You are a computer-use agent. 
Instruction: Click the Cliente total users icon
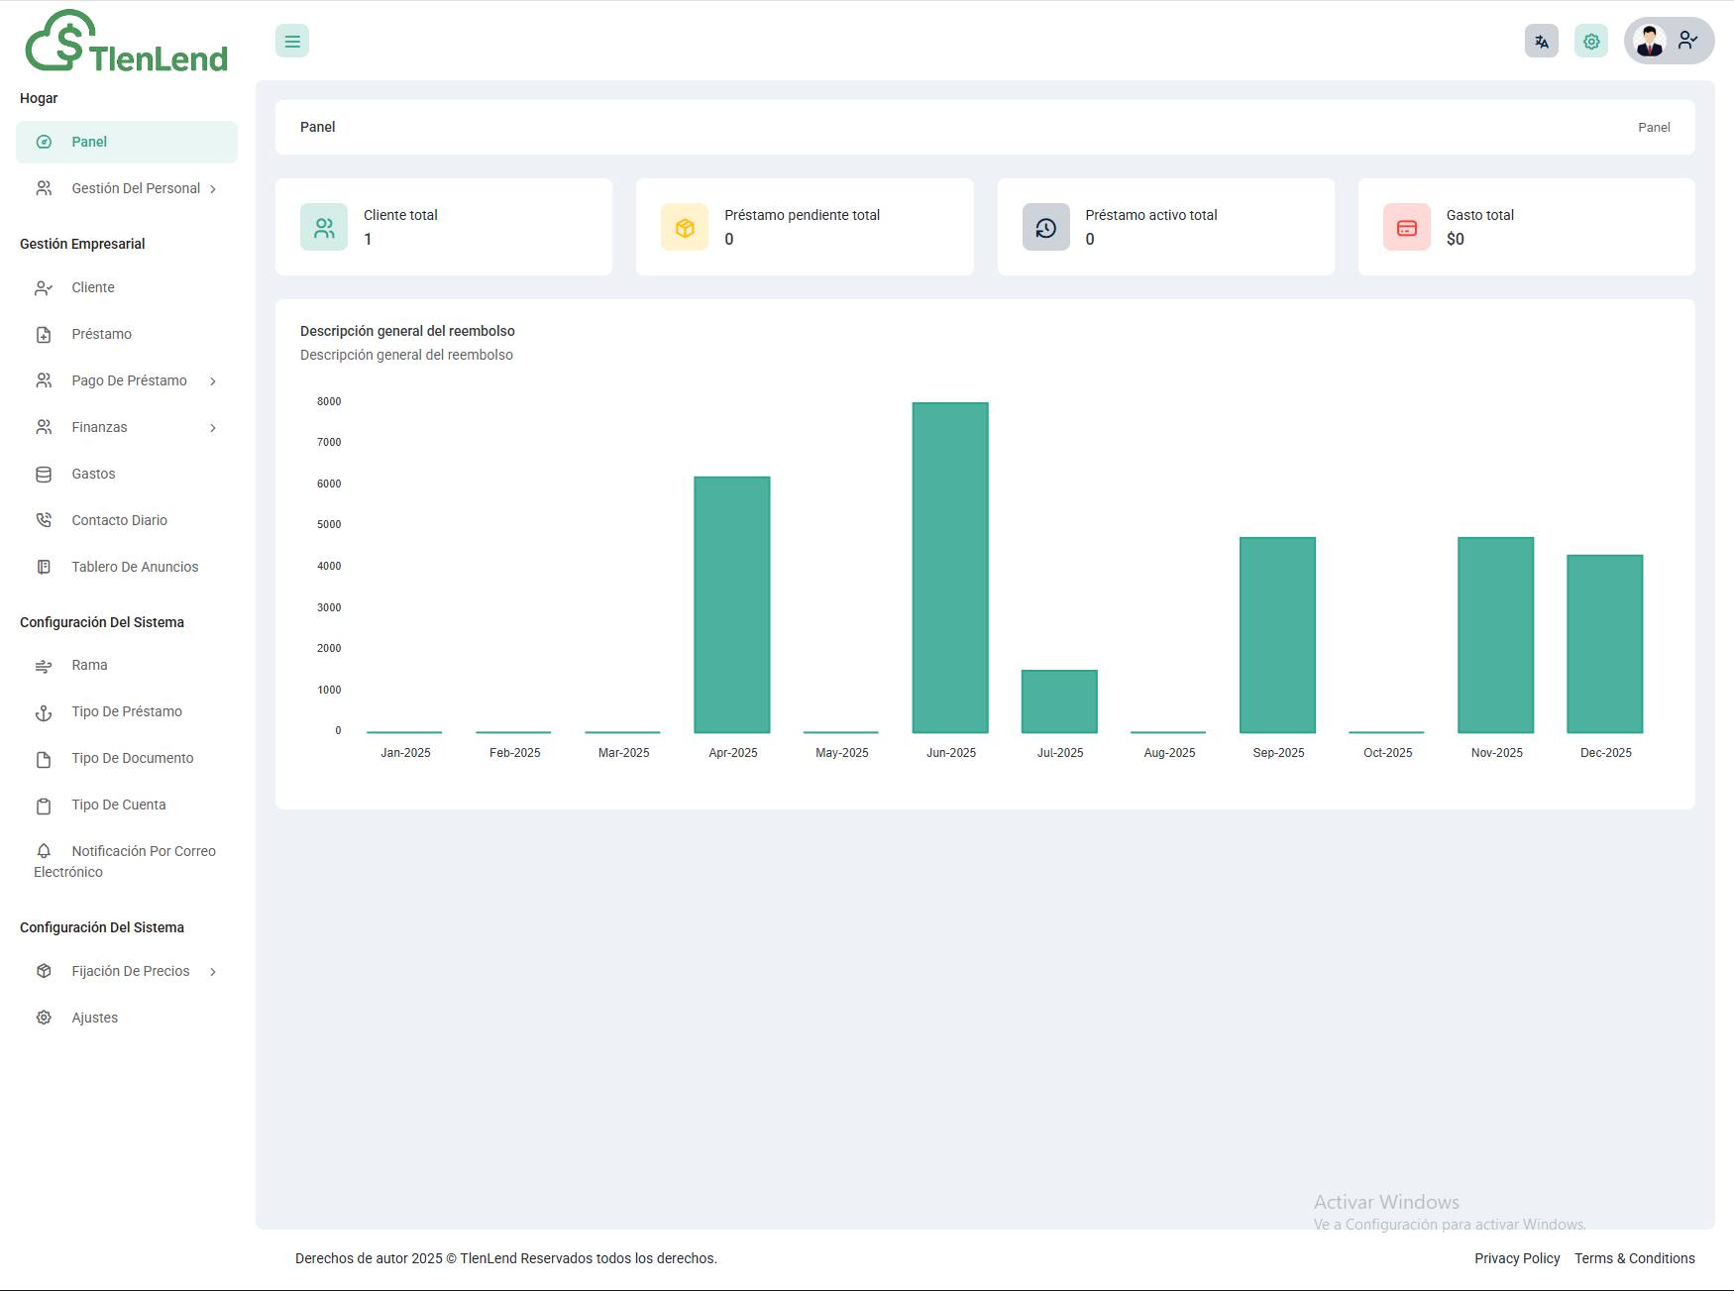click(324, 228)
